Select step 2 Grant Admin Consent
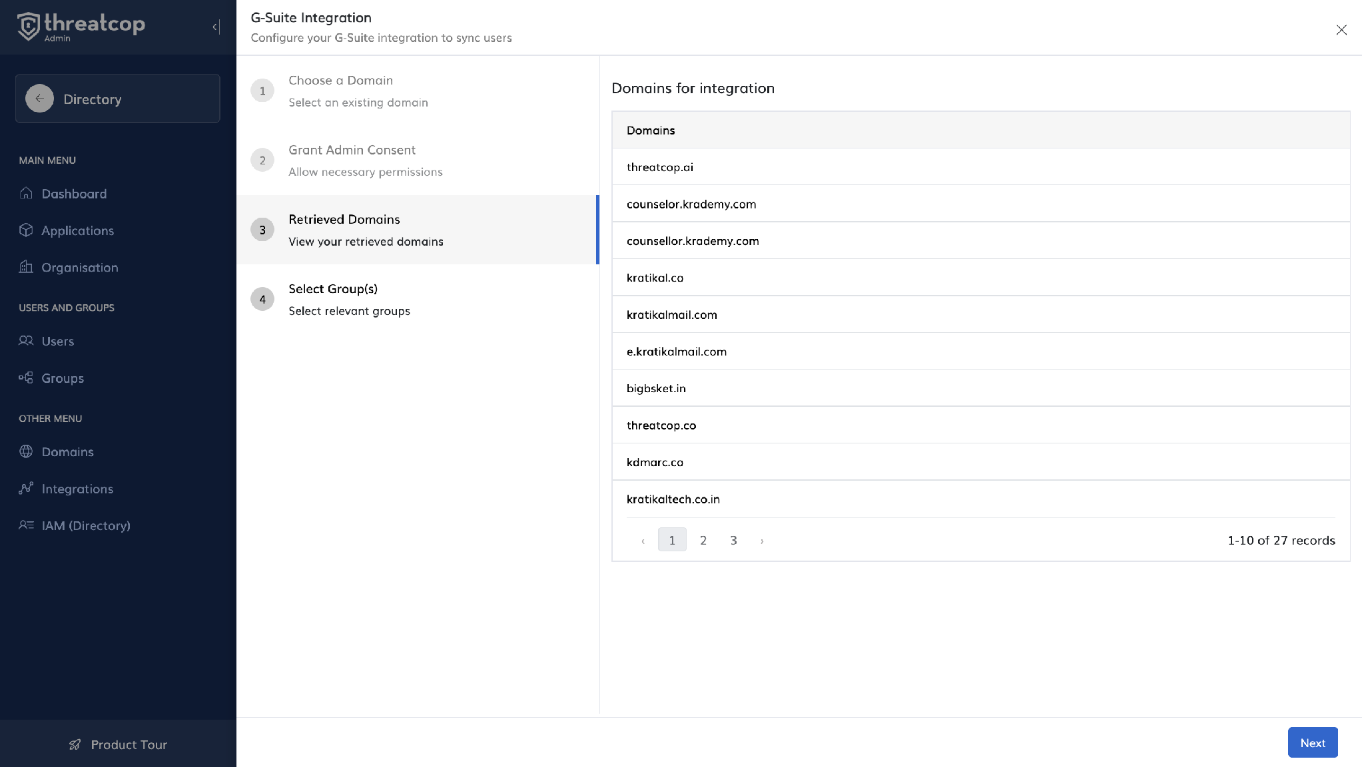 tap(418, 160)
